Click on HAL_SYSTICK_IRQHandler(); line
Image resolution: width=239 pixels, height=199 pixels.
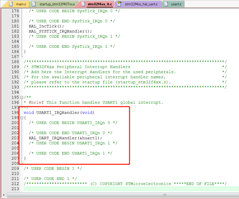60,31
